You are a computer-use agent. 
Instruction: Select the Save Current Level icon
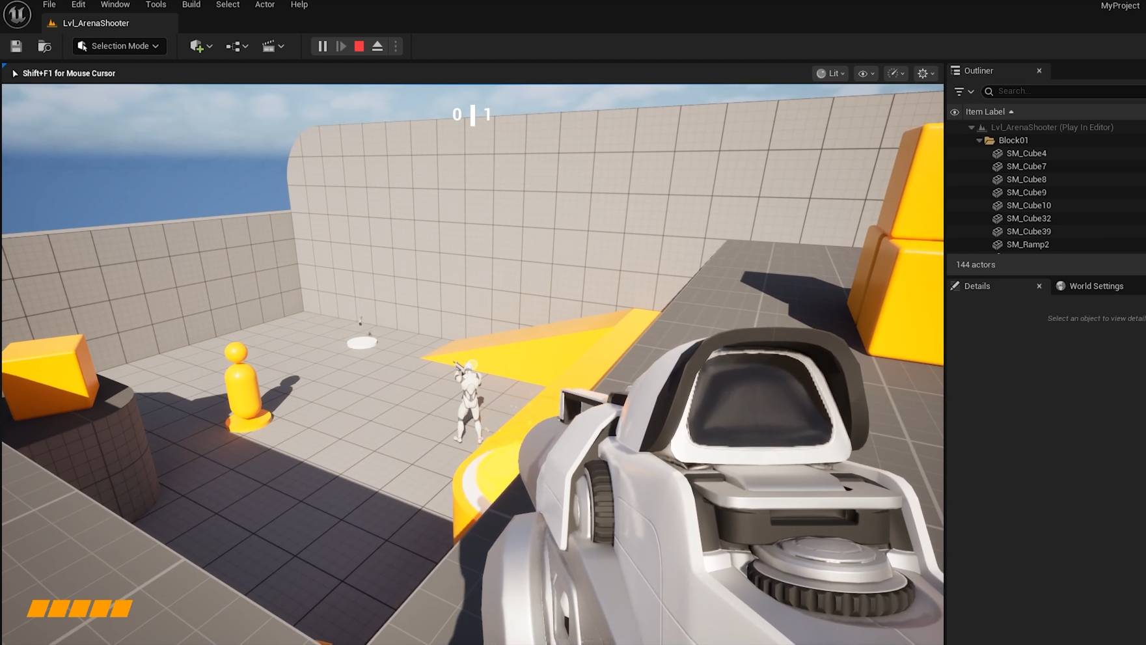[15, 46]
